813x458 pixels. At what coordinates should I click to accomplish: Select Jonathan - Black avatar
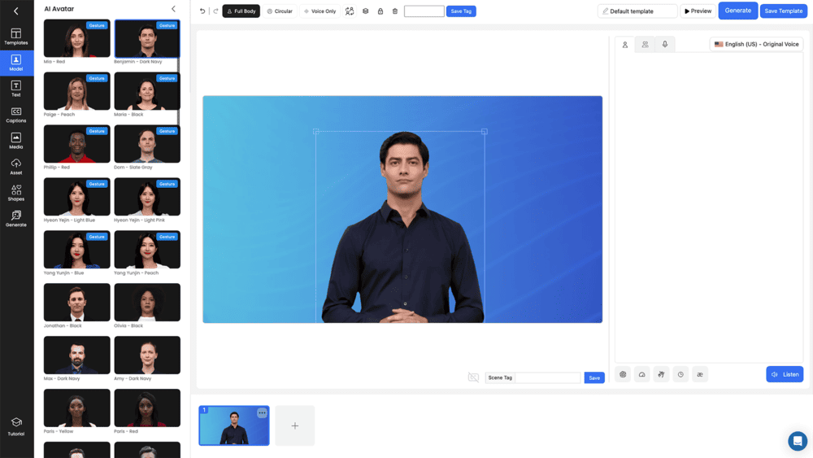tap(76, 303)
